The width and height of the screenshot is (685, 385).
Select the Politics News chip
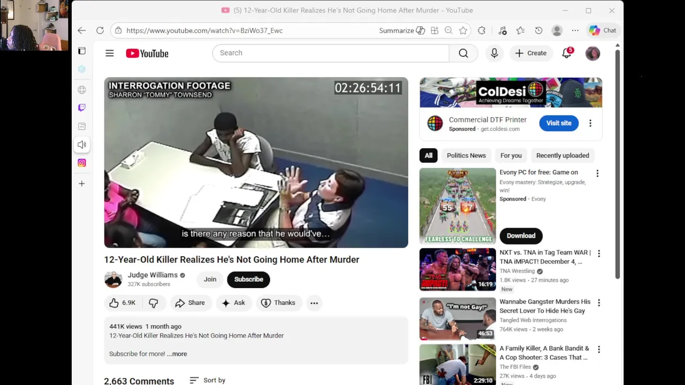pyautogui.click(x=466, y=156)
